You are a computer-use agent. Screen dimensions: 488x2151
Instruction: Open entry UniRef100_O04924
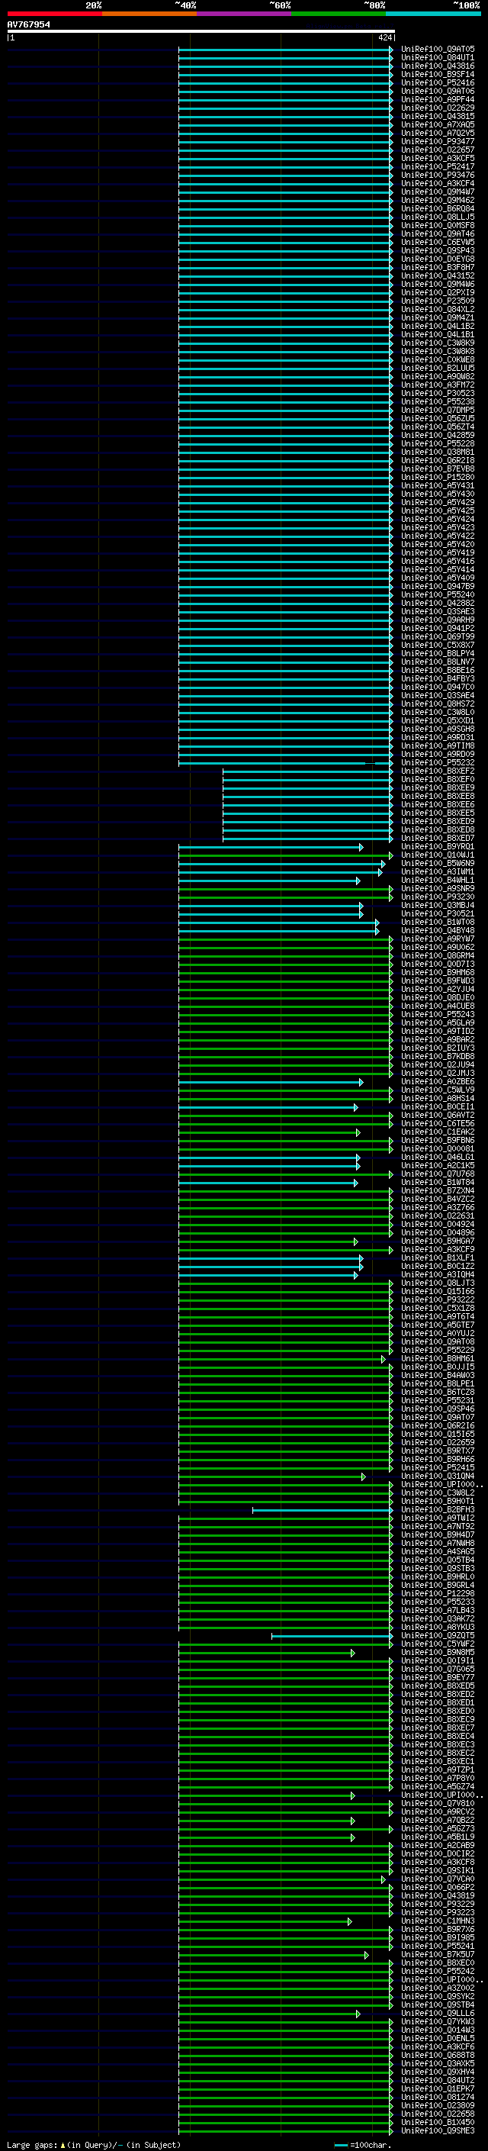438,1224
